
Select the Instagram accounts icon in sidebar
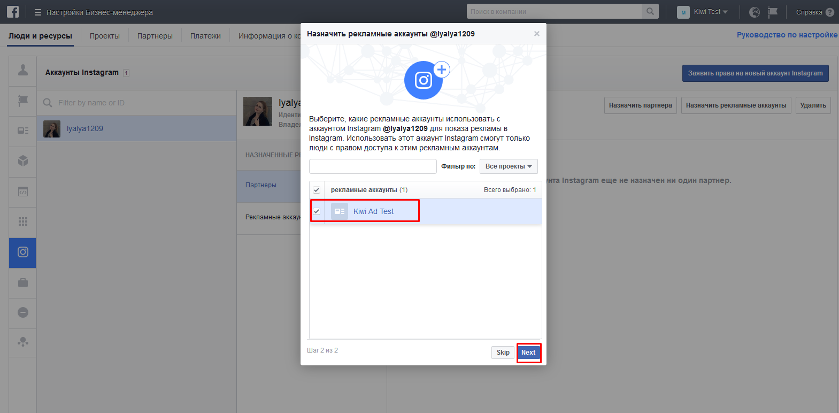(x=22, y=253)
